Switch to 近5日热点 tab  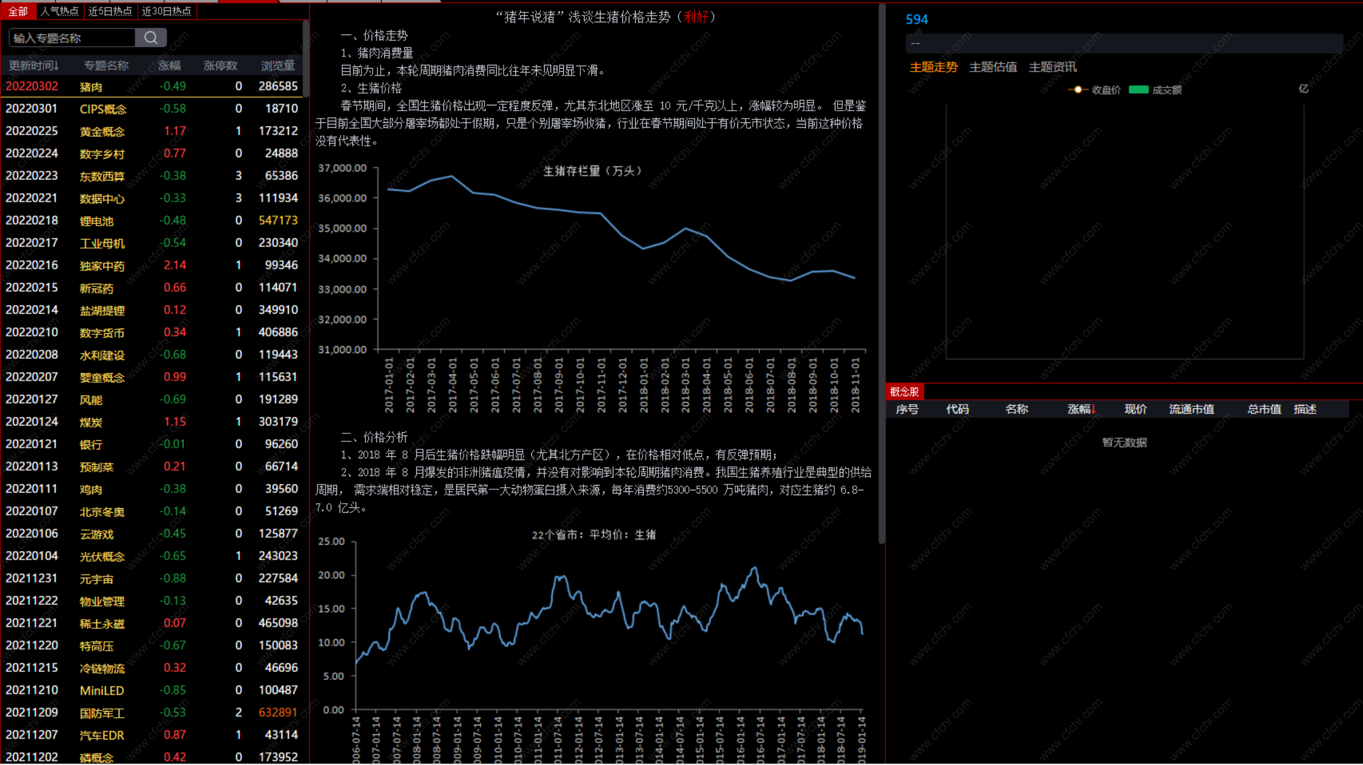coord(110,11)
